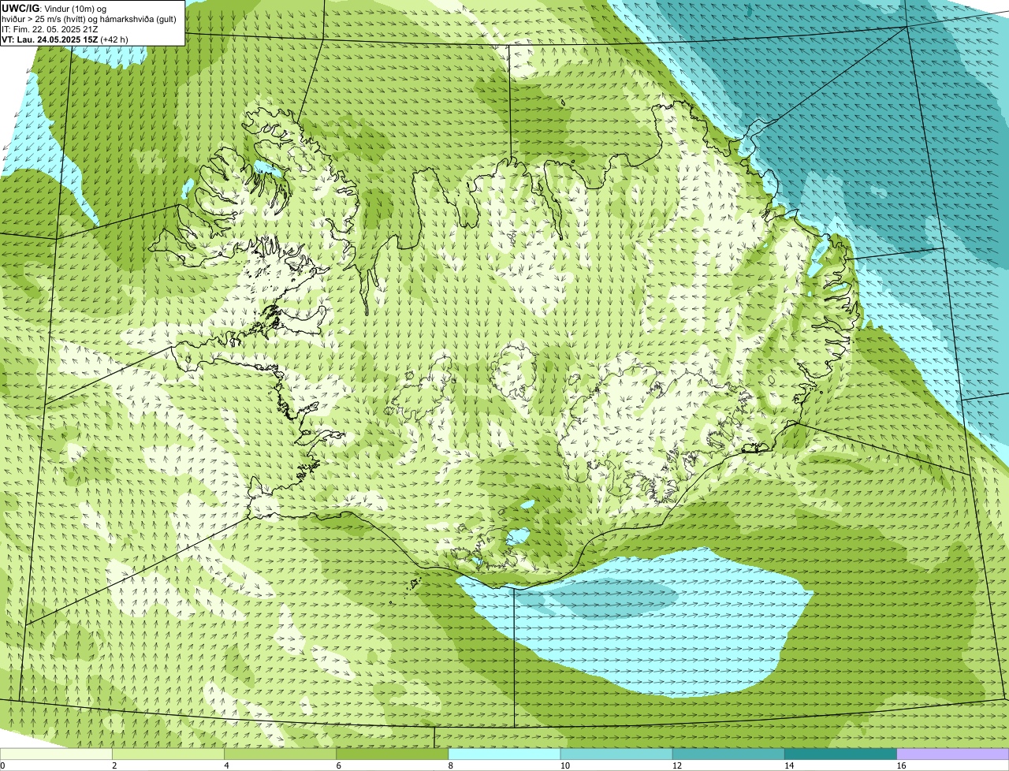Click the 6–8 m/s dark green legend swatch

click(393, 754)
